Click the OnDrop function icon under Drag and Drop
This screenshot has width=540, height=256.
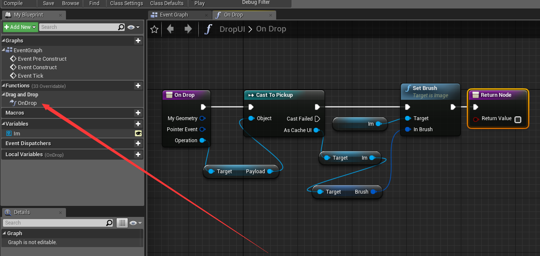[x=13, y=103]
